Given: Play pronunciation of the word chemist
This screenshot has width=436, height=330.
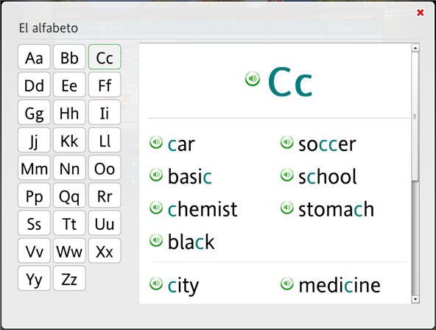Looking at the screenshot, I should coord(156,208).
